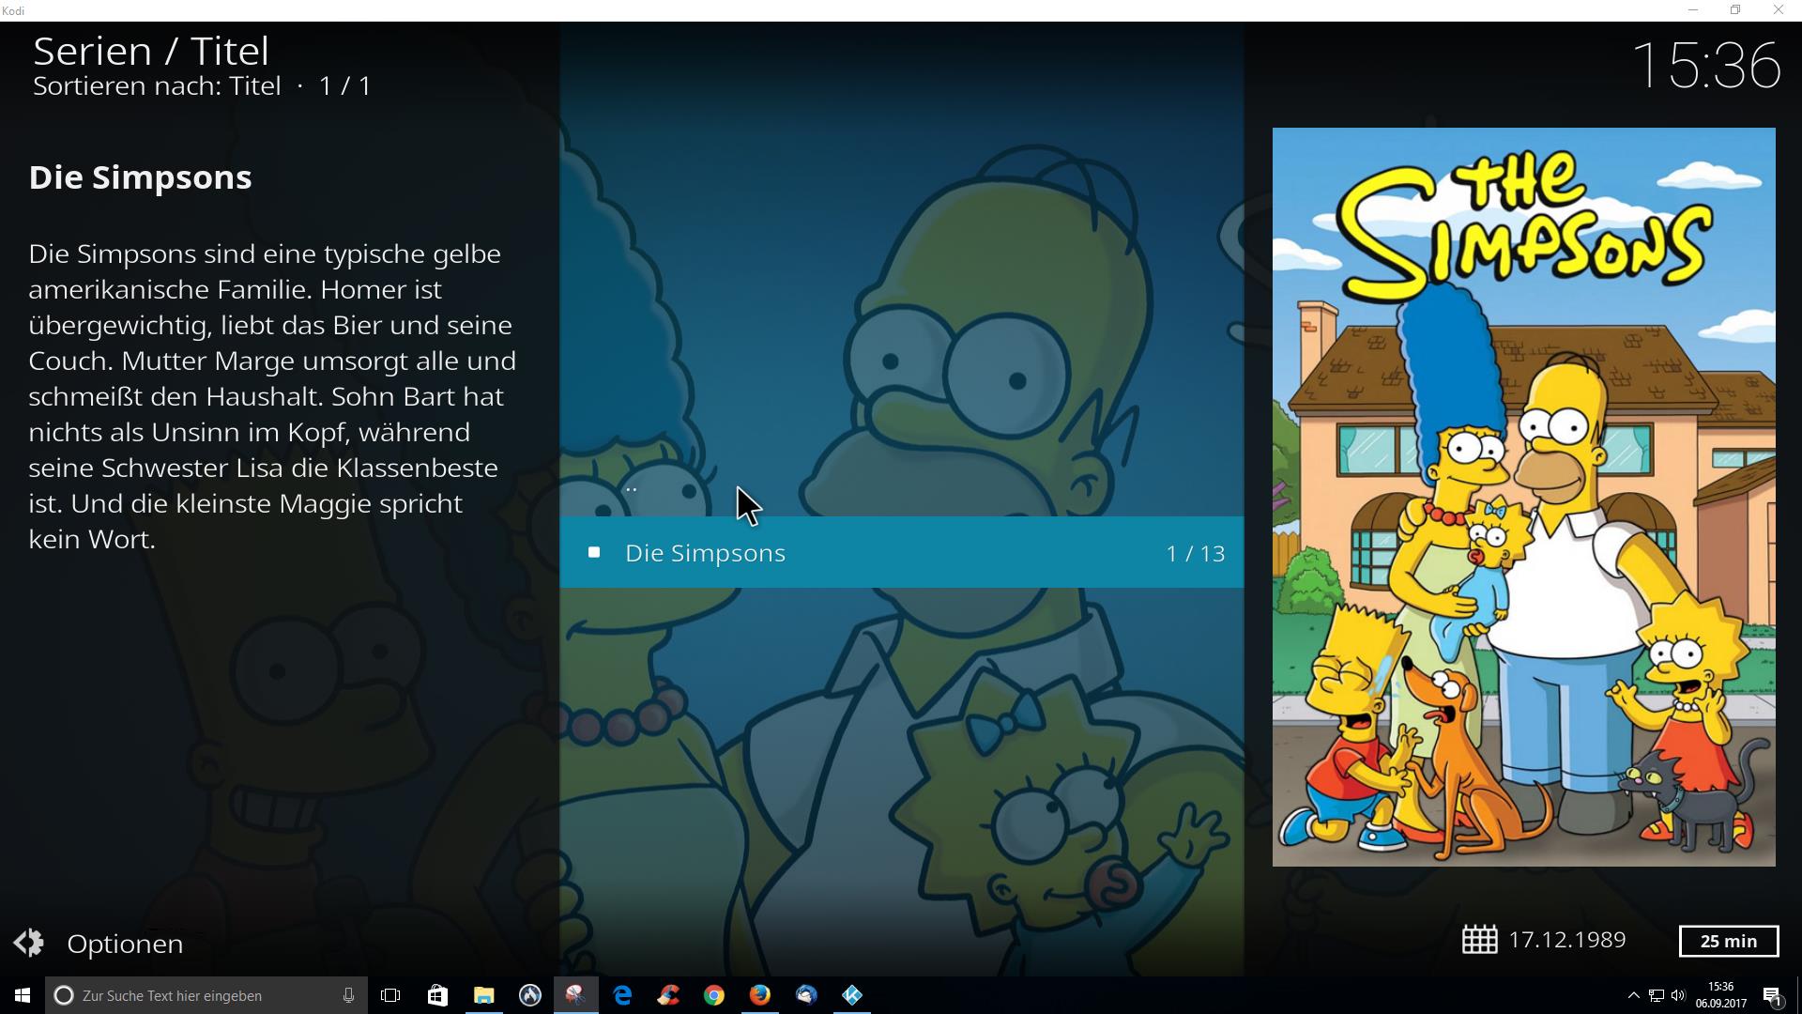Screen dimensions: 1802x1014
Task: Click the Optionen label
Action: point(125,944)
